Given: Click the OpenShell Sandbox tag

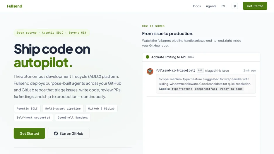Looking at the screenshot, I should point(73,117).
